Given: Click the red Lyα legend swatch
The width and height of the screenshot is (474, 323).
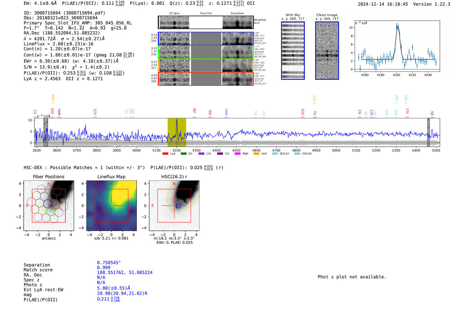Looking at the screenshot, I should [165, 154].
